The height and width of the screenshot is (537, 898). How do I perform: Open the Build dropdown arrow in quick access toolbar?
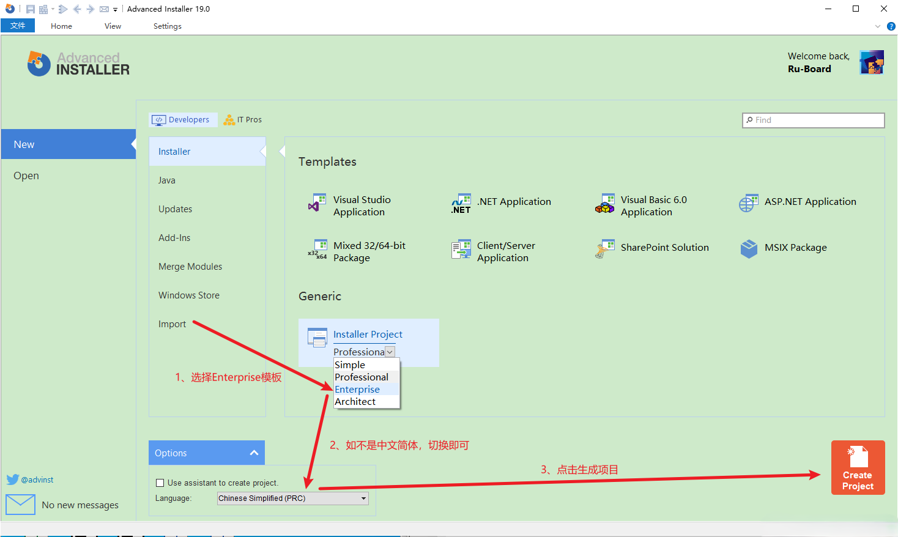tap(53, 9)
